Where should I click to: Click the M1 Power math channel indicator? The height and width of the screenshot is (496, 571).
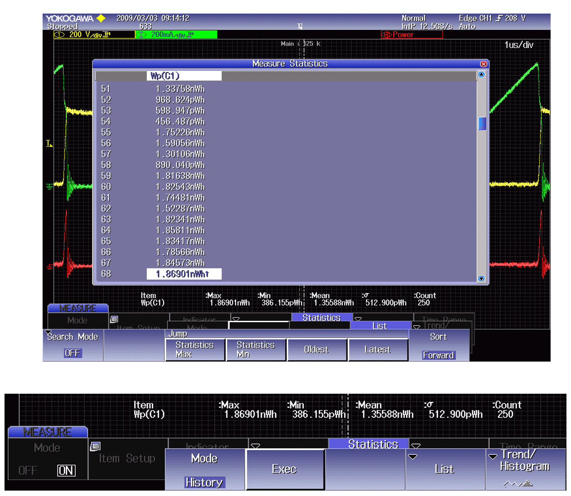pyautogui.click(x=411, y=35)
